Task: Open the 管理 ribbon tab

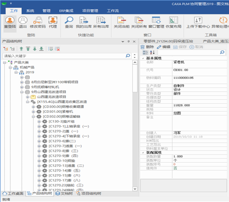Action: [x=46, y=11]
